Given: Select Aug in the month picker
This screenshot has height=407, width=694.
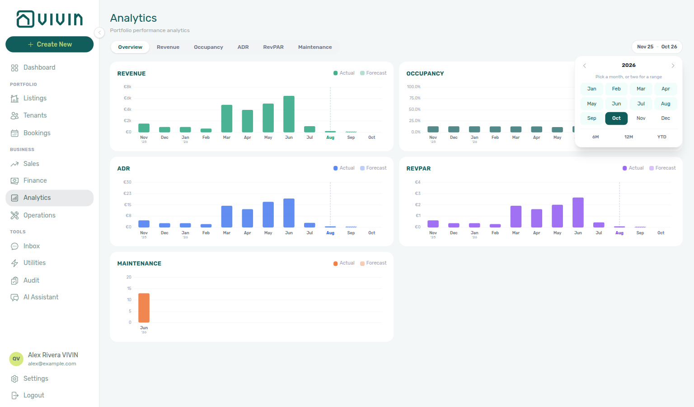Looking at the screenshot, I should coord(666,104).
